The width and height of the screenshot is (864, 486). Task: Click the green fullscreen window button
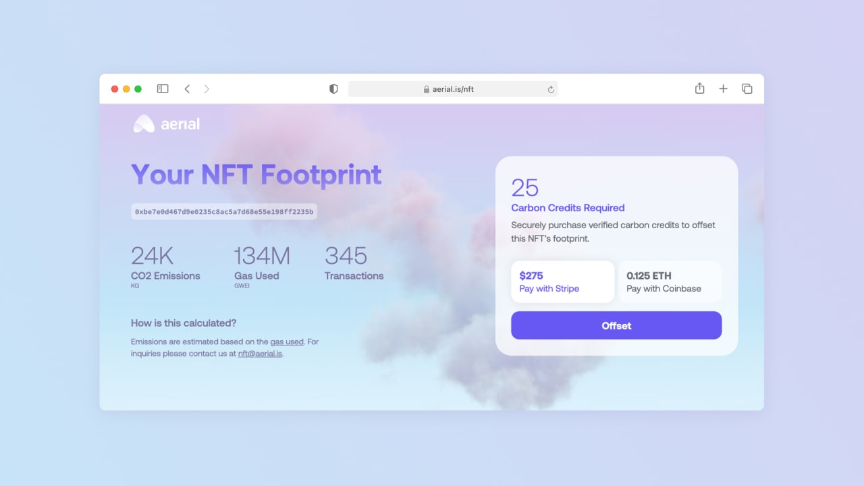click(138, 89)
